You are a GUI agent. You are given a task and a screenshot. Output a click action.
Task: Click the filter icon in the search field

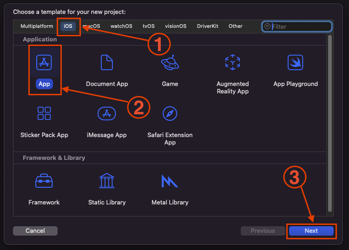pyautogui.click(x=267, y=26)
